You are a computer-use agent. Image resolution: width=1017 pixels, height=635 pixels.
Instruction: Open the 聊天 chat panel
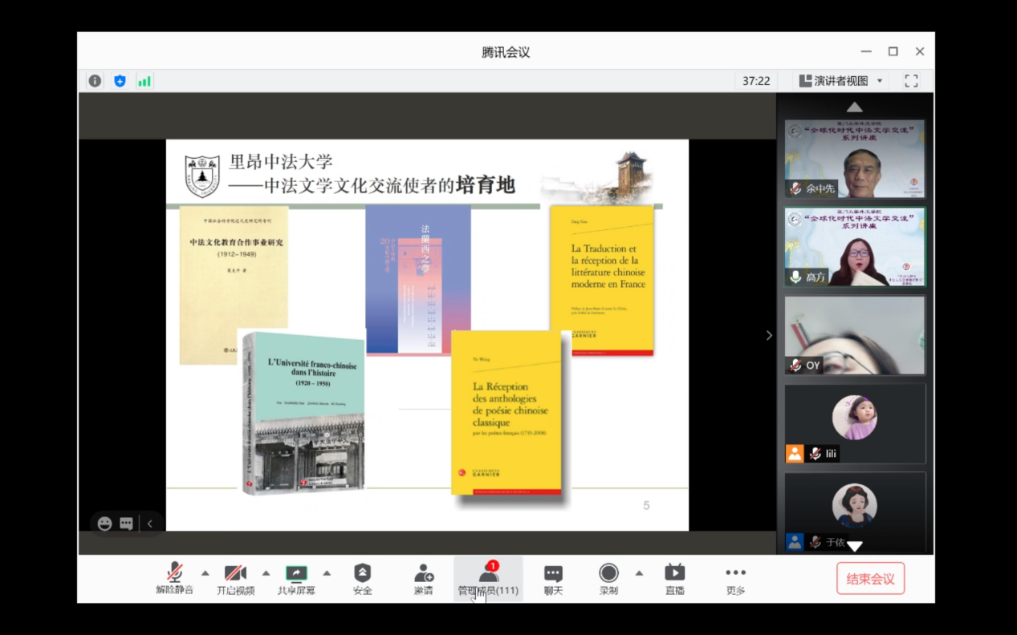pos(553,579)
